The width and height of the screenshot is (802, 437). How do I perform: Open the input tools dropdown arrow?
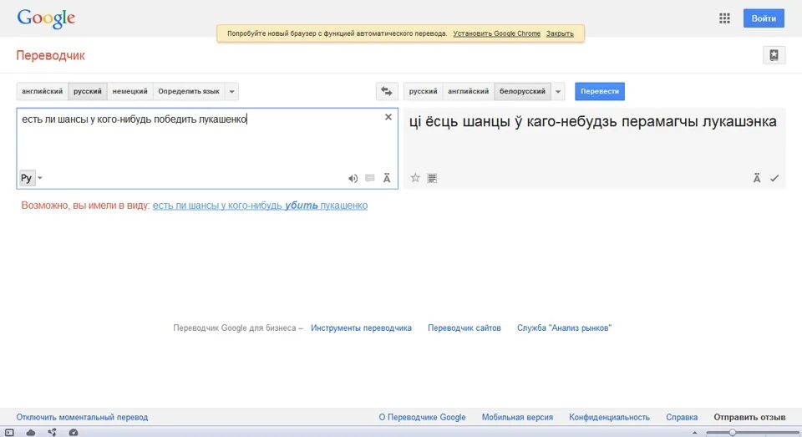[40, 178]
